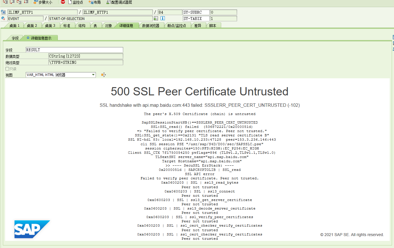Click the program icon left of ZLIMF_HTTP1

point(3,12)
